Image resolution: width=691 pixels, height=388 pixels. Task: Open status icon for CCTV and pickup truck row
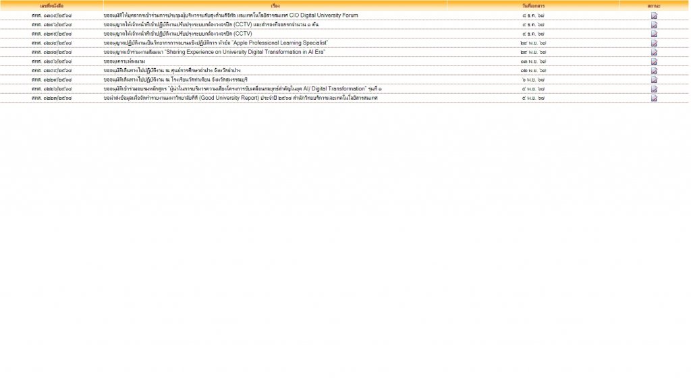(x=654, y=25)
